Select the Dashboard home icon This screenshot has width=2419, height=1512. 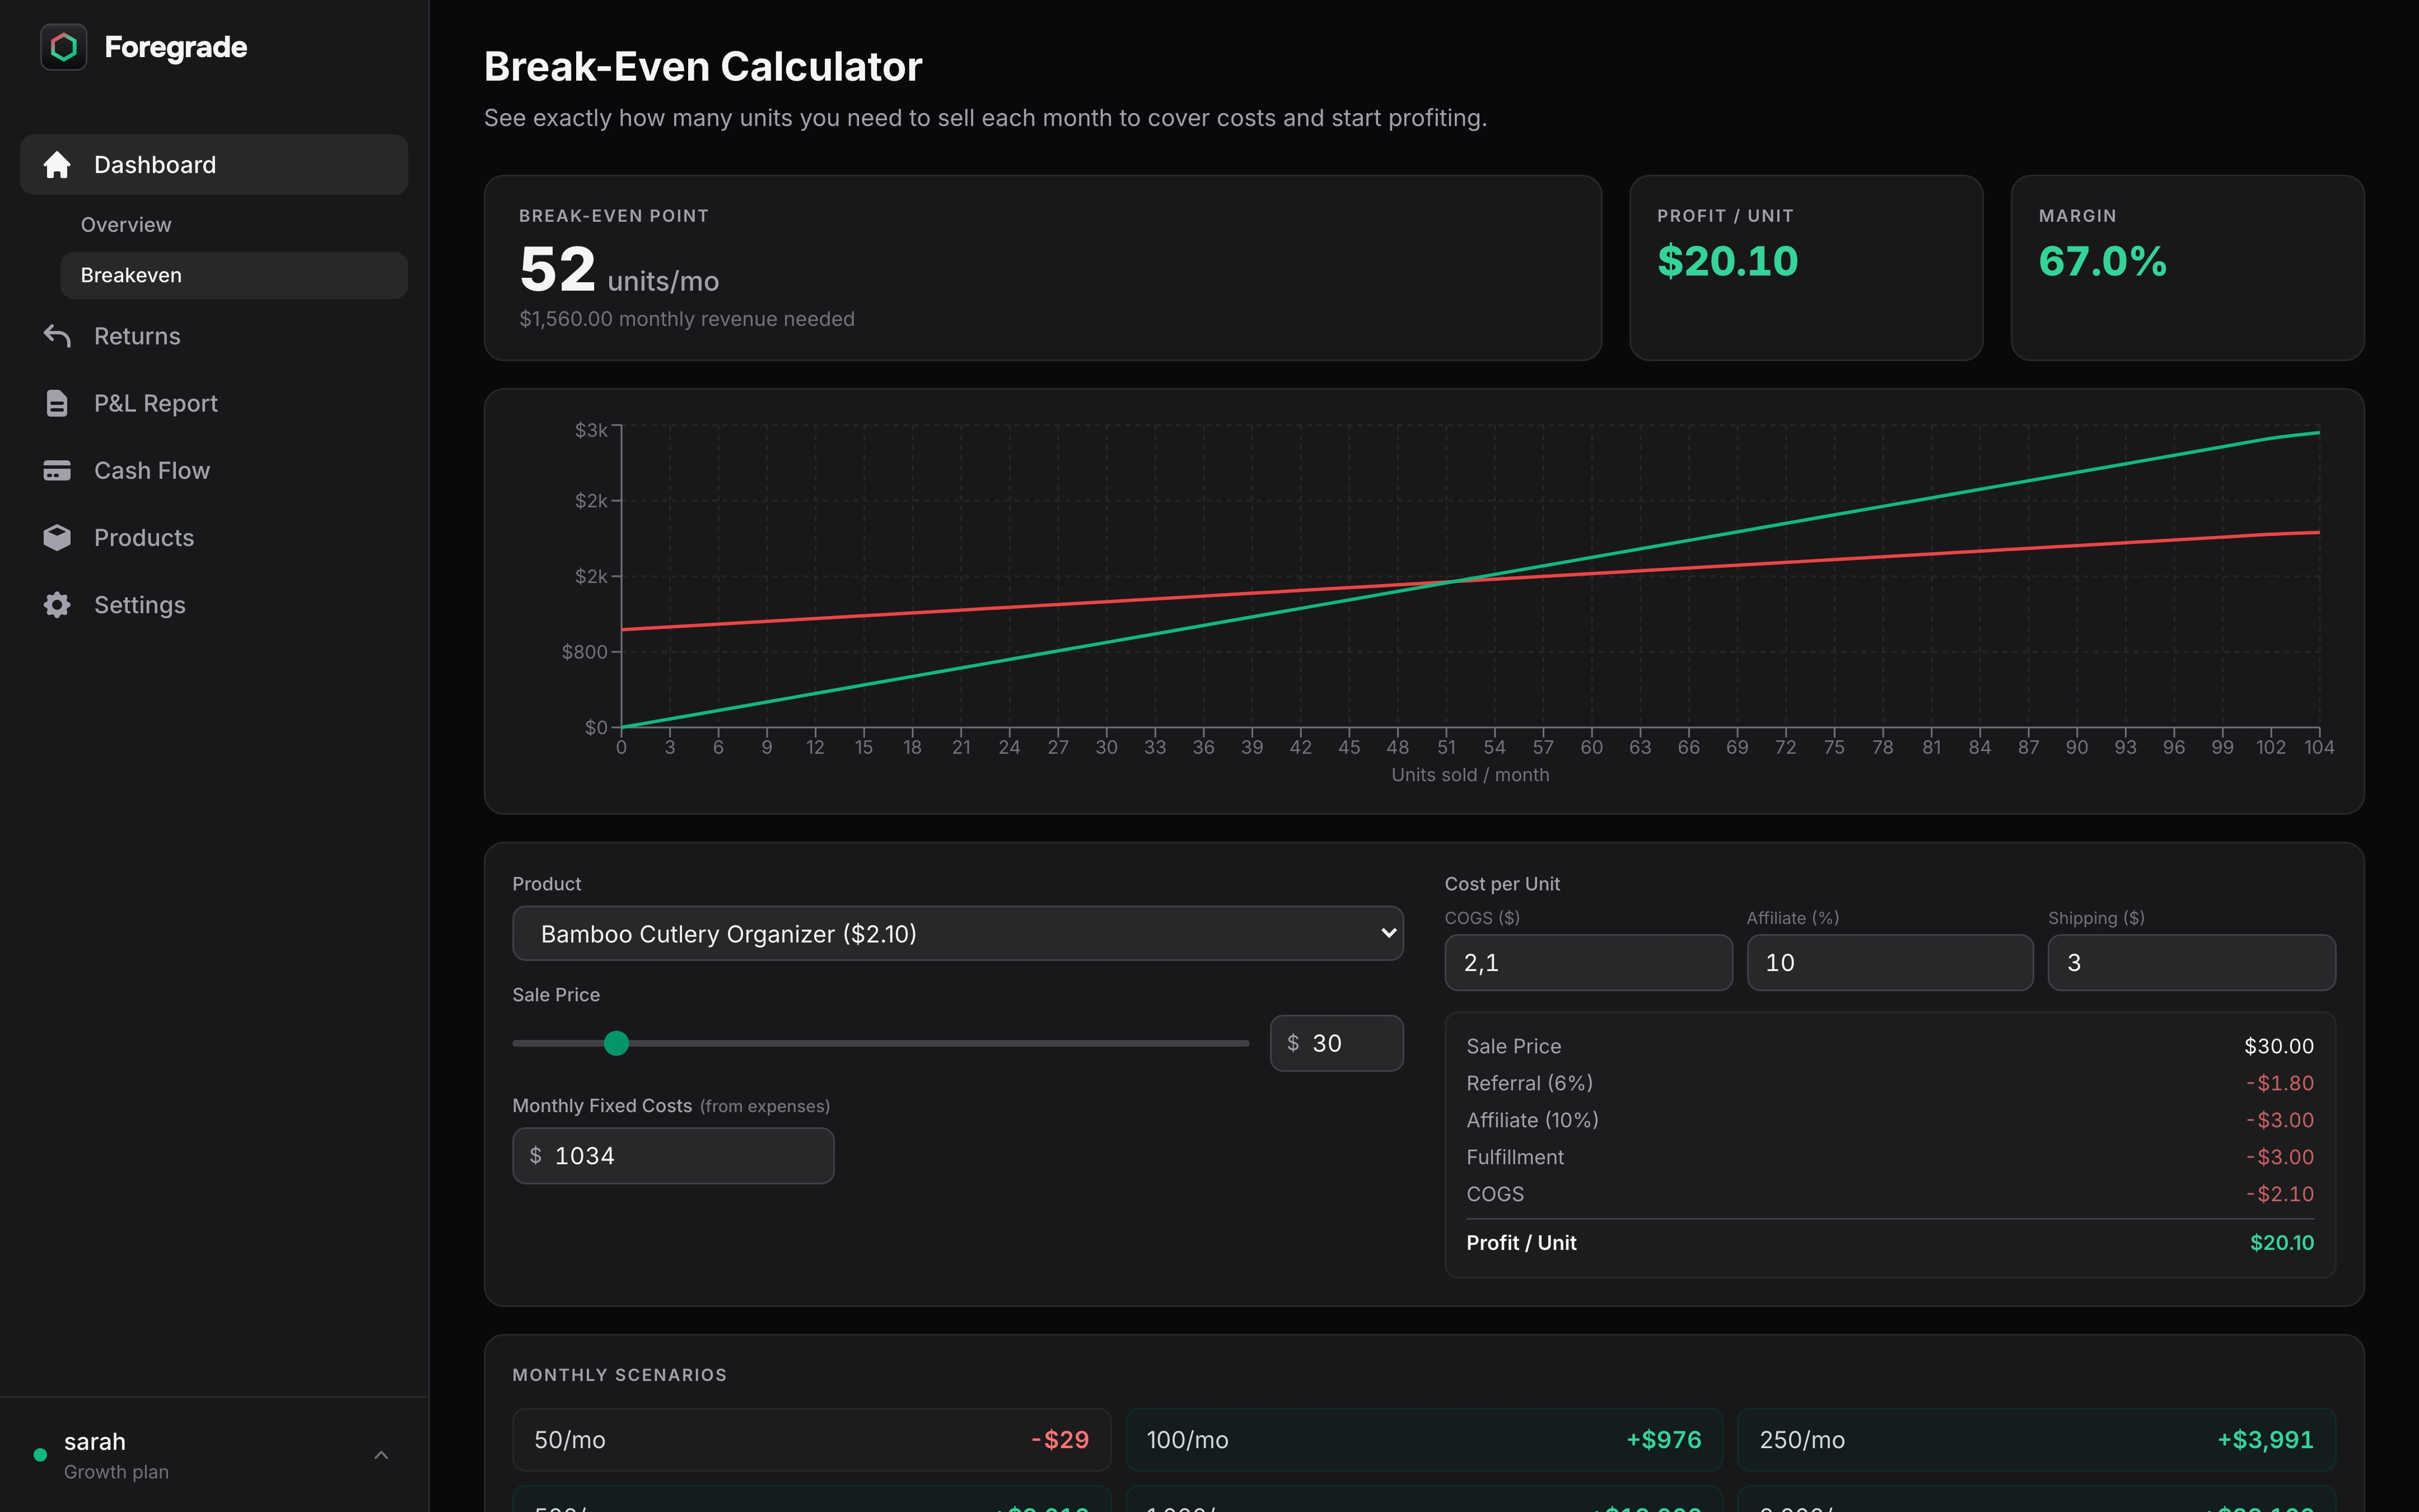57,164
